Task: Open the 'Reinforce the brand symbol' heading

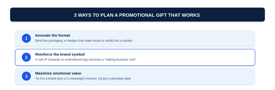Action: pos(60,54)
